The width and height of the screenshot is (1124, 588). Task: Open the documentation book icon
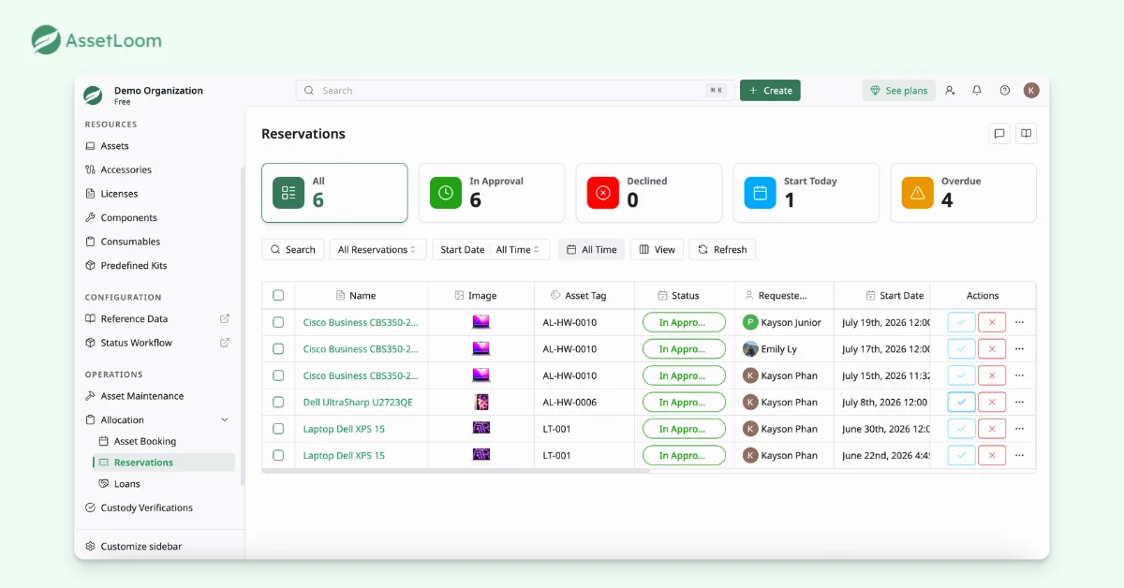pos(1027,134)
